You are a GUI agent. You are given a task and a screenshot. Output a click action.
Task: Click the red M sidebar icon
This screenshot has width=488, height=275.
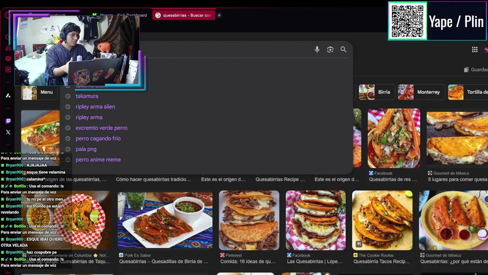(x=8, y=70)
